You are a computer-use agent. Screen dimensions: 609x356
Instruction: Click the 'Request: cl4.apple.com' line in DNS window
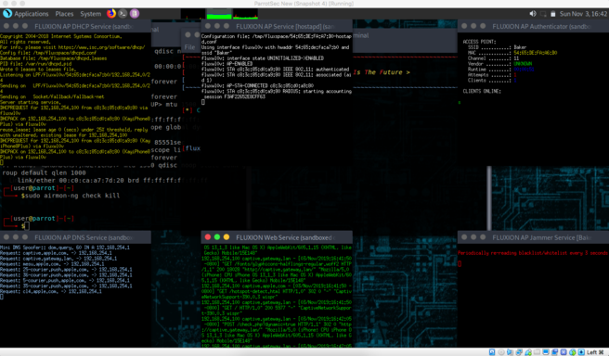[51, 291]
